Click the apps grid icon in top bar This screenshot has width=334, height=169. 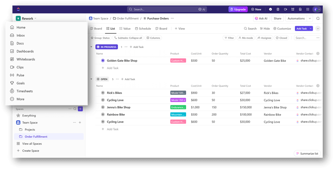point(308,9)
